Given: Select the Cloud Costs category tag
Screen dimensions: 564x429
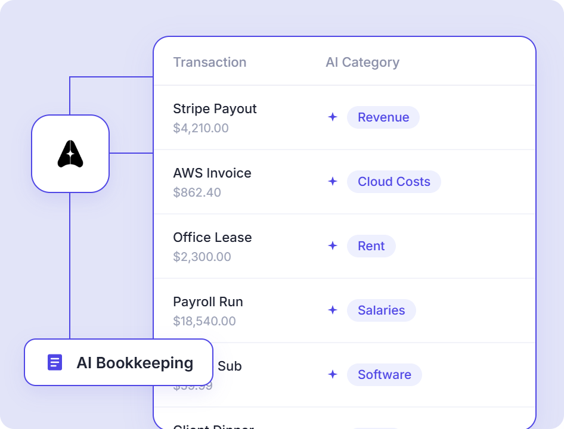Looking at the screenshot, I should point(394,182).
